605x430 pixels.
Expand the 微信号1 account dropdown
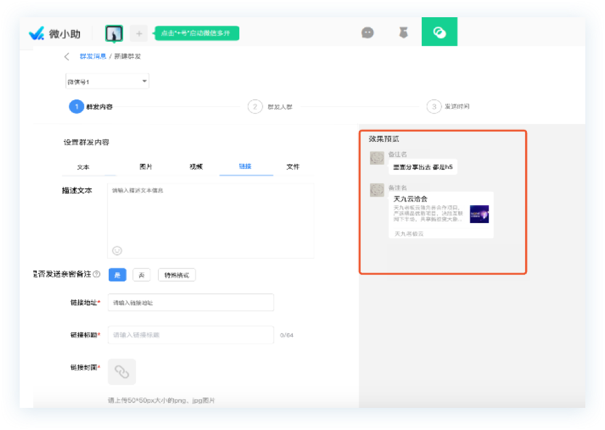(x=107, y=81)
